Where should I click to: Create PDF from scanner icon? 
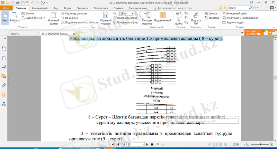point(186,13)
